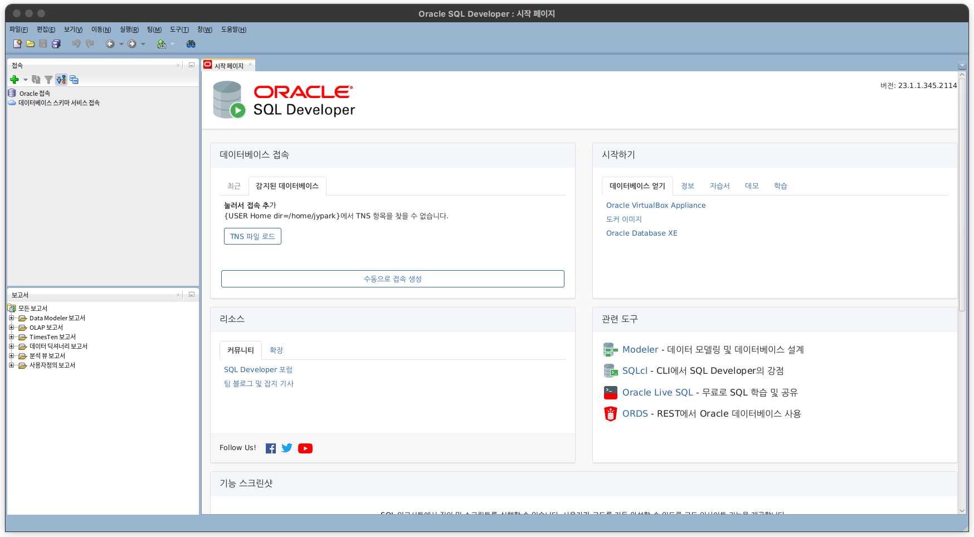Open dropdown next to Back arrow

[121, 44]
